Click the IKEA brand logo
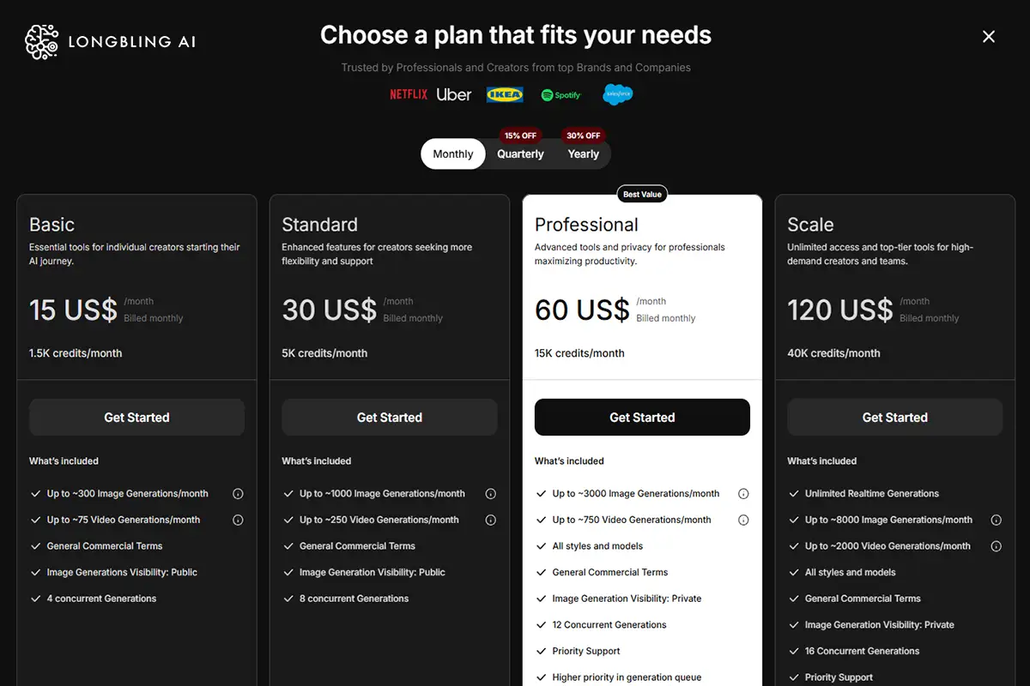The height and width of the screenshot is (686, 1030). [505, 94]
